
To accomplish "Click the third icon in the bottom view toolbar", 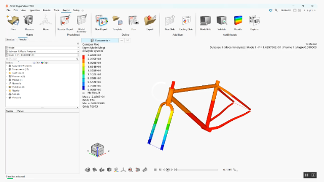I will pyautogui.click(x=102, y=170).
